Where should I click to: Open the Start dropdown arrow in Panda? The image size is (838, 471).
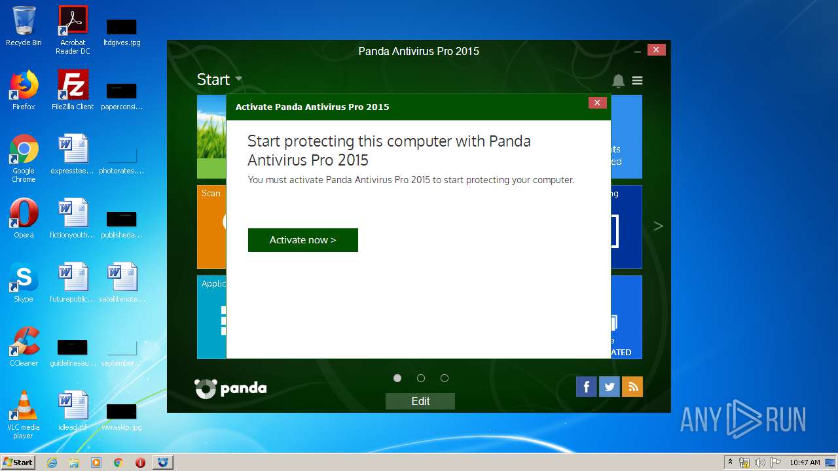pos(238,79)
